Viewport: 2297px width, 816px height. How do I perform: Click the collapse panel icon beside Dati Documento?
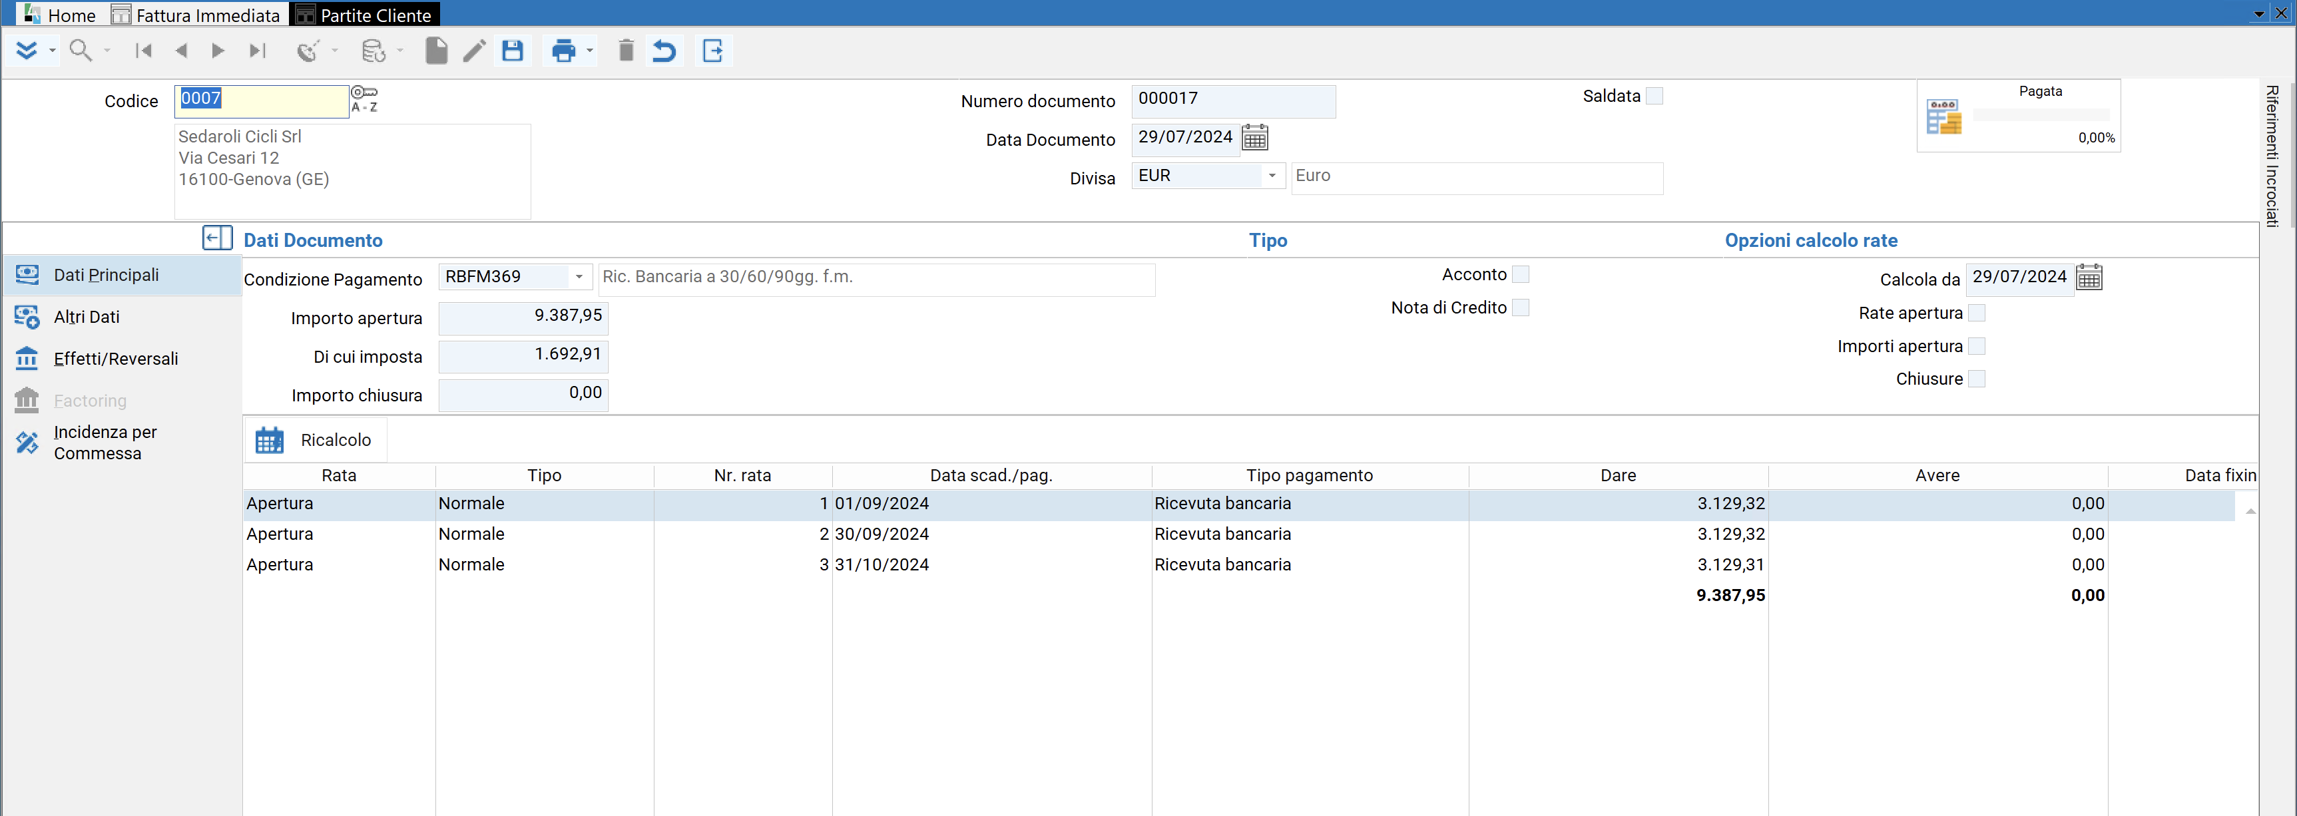(x=218, y=238)
